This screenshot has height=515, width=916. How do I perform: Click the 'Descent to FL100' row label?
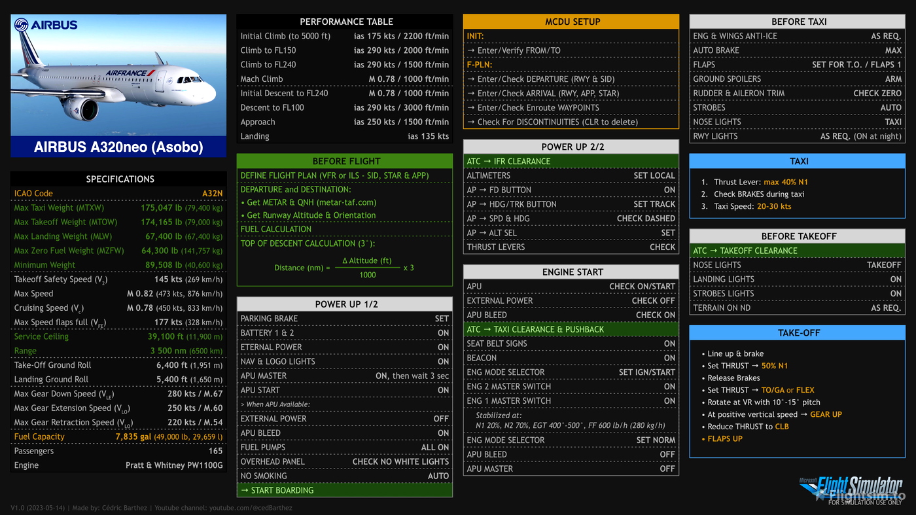pyautogui.click(x=272, y=107)
